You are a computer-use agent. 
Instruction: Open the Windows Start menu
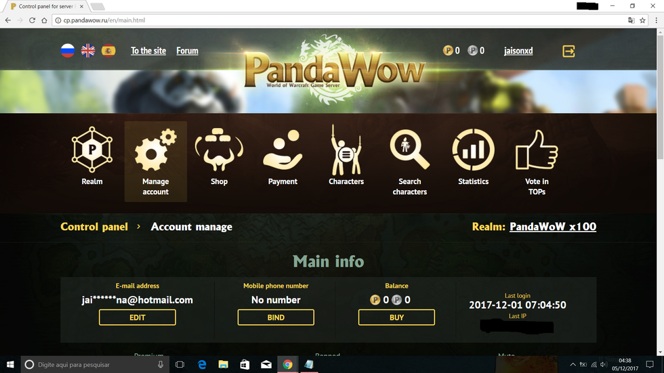(x=10, y=364)
